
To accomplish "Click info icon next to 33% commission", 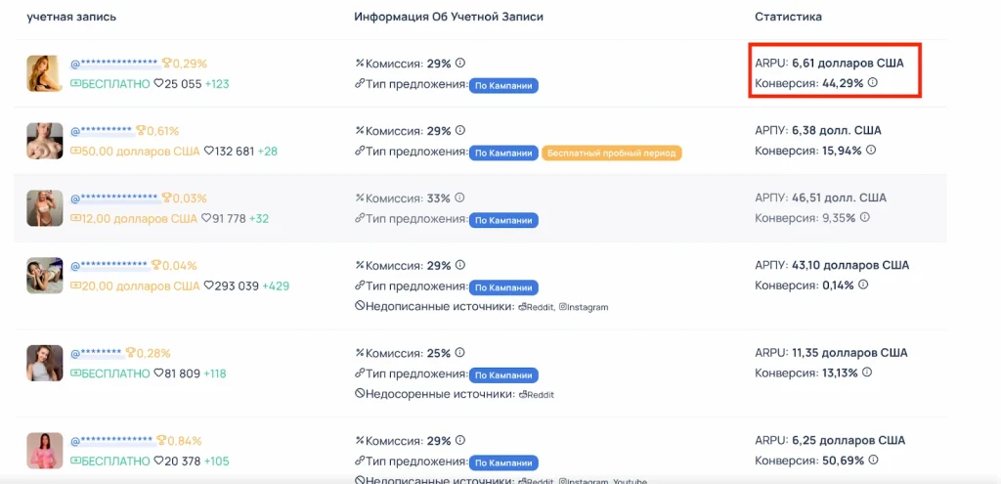I will point(459,198).
